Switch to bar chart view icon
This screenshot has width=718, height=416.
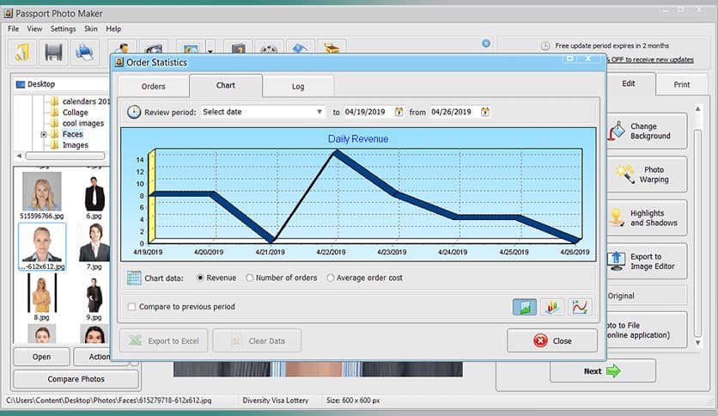pos(552,307)
